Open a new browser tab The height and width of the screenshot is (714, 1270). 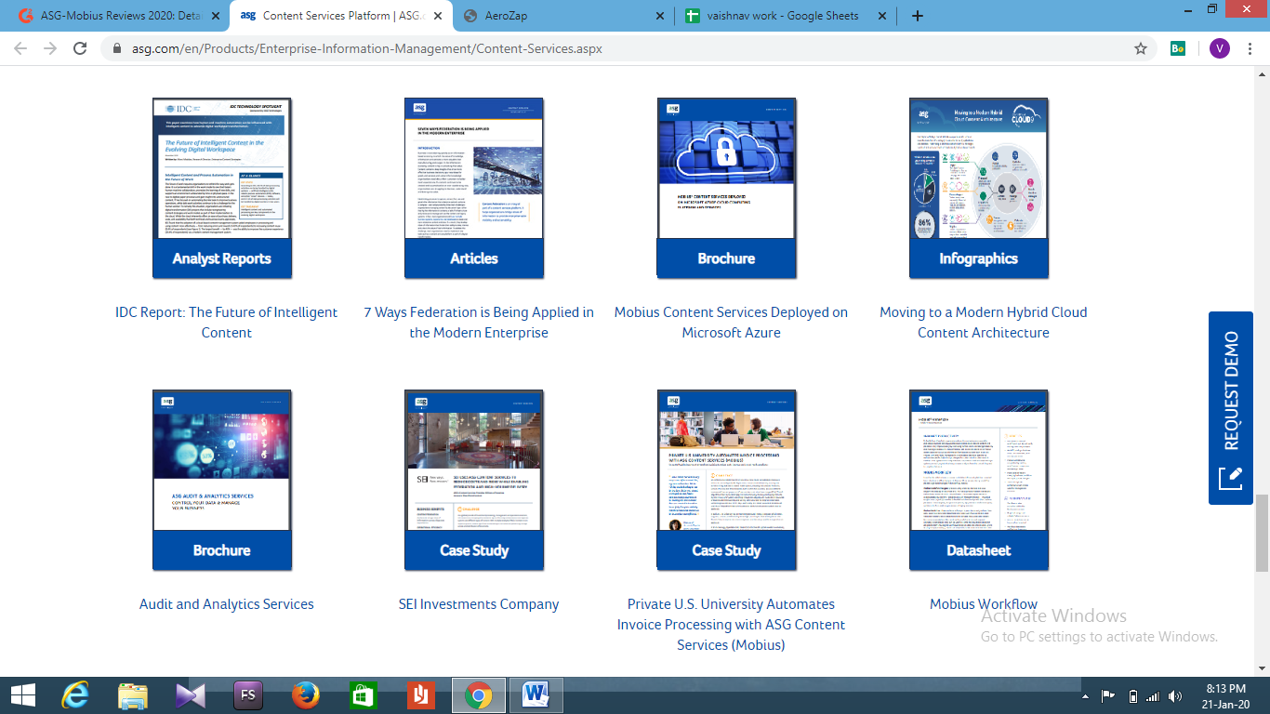[918, 16]
